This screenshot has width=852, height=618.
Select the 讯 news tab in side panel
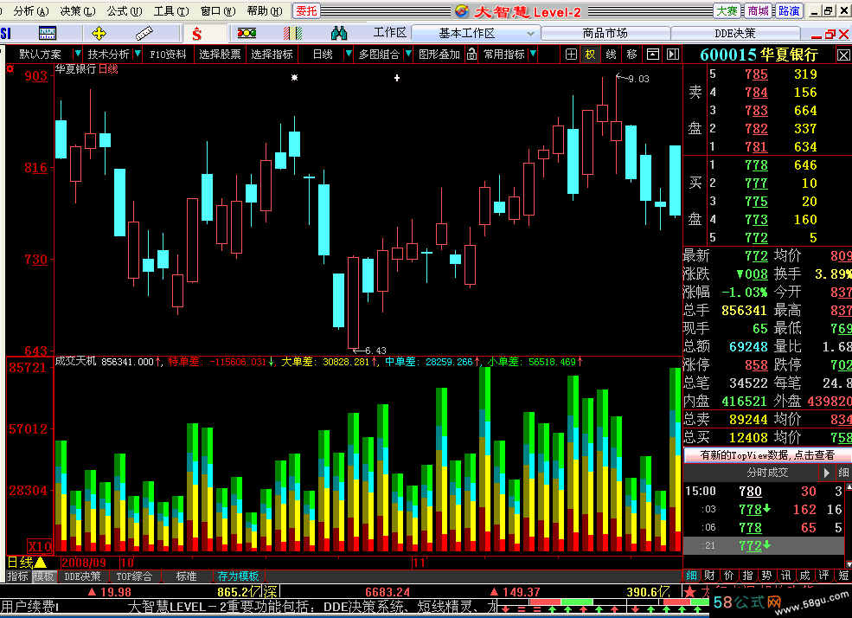click(x=785, y=576)
